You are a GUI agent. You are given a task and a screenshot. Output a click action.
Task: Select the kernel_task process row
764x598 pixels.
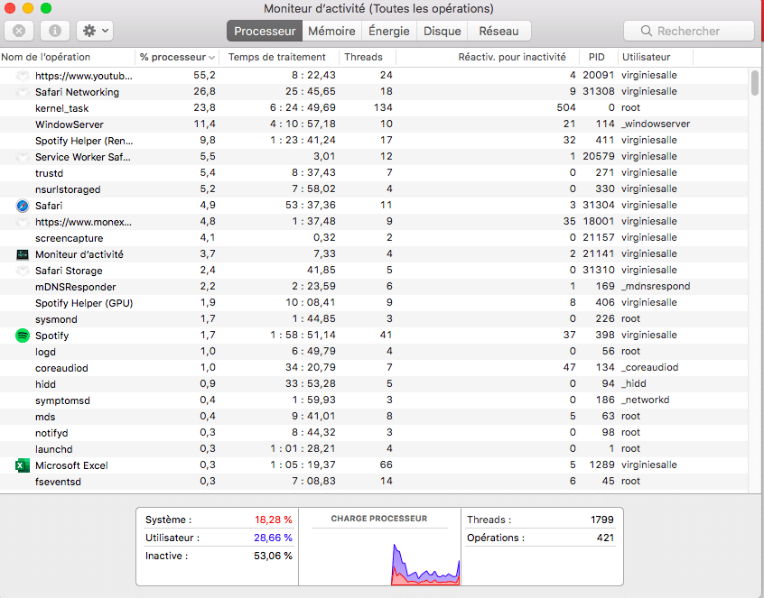coord(374,108)
